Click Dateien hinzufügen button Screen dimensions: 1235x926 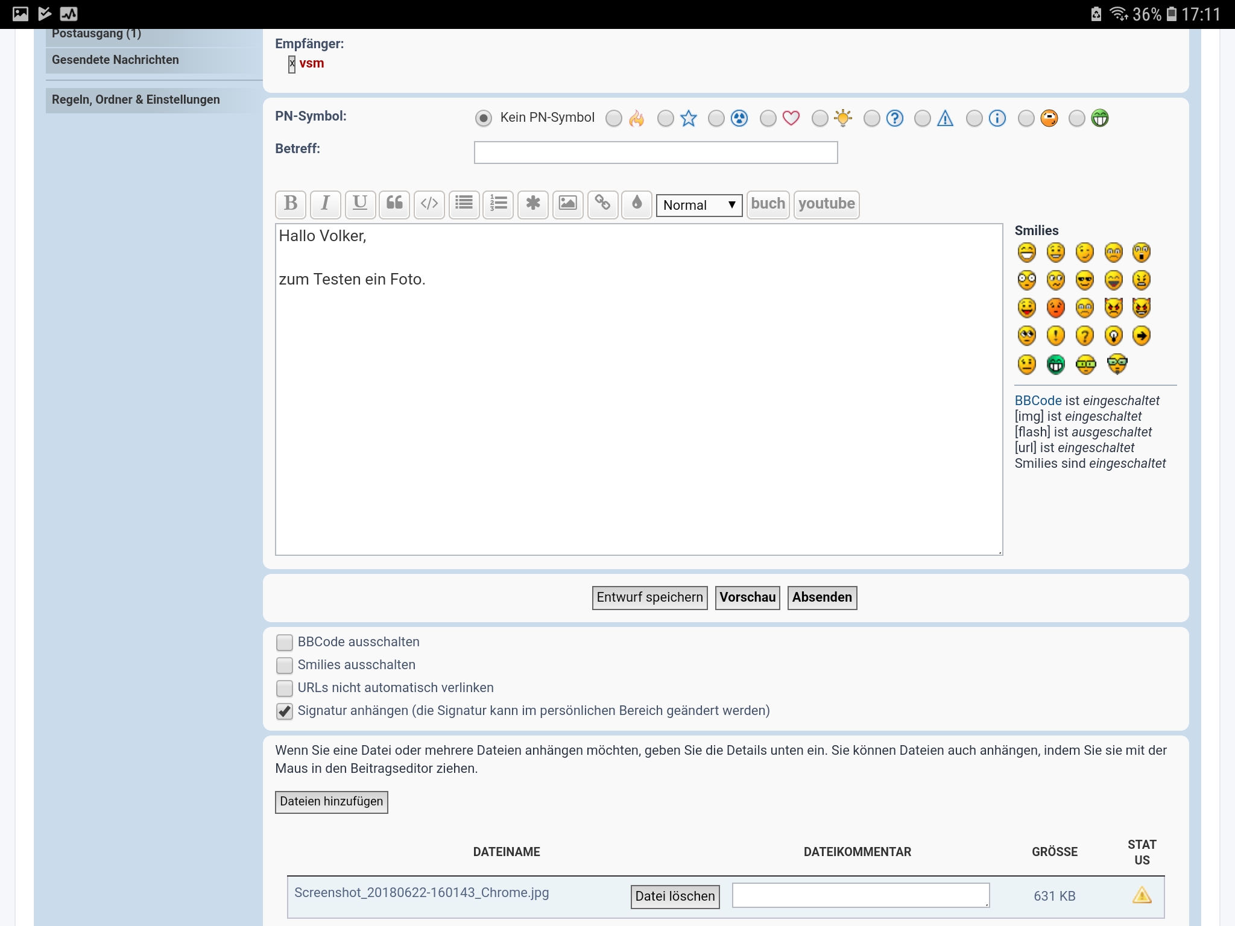pos(331,802)
